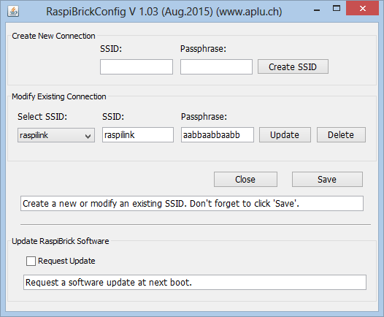Maximize the RaspiBrickConfig window
The height and width of the screenshot is (317, 384).
click(x=337, y=9)
